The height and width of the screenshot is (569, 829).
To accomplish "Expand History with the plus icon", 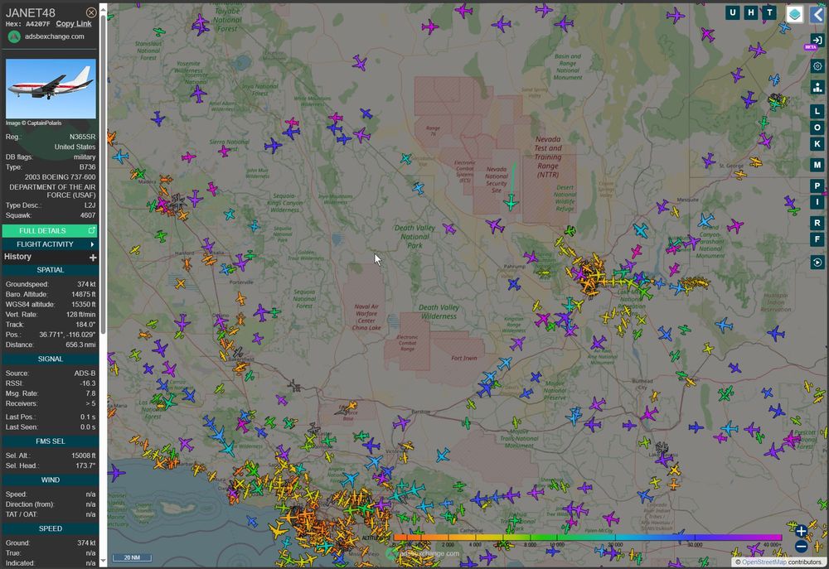I will (93, 258).
